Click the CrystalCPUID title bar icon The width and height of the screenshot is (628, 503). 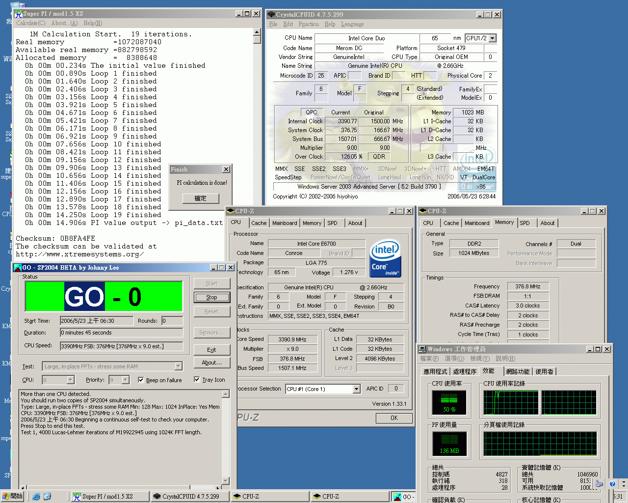(271, 15)
